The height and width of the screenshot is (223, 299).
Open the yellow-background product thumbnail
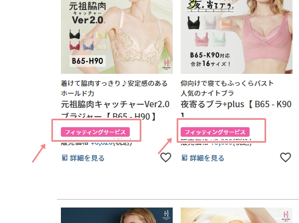tap(237, 215)
